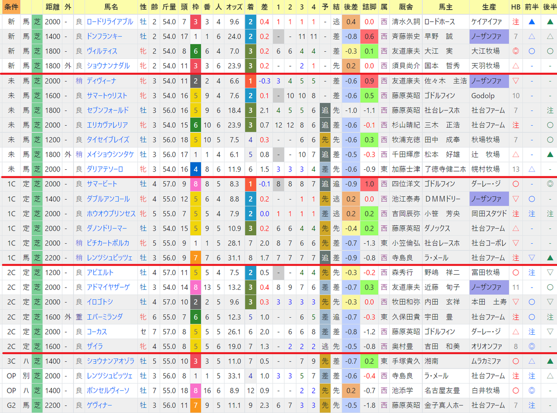Click the green filled triangle in ロードリライアブル's 後半 column
Viewport: 557px width, 413px height.
point(550,22)
